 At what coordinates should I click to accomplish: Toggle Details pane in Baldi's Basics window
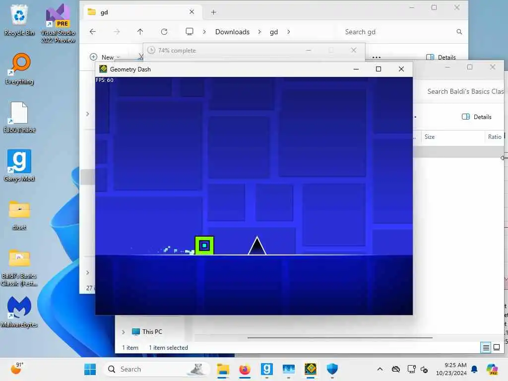[x=476, y=117]
